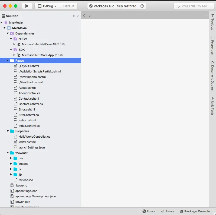
Task: Click the wwwroot folder icon
Action: (x=12, y=153)
